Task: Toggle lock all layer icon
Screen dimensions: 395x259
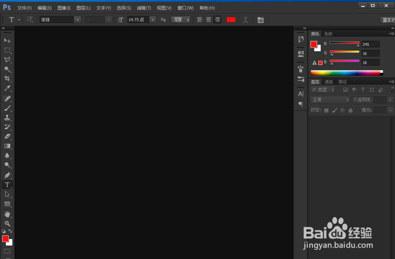Action: pos(350,110)
